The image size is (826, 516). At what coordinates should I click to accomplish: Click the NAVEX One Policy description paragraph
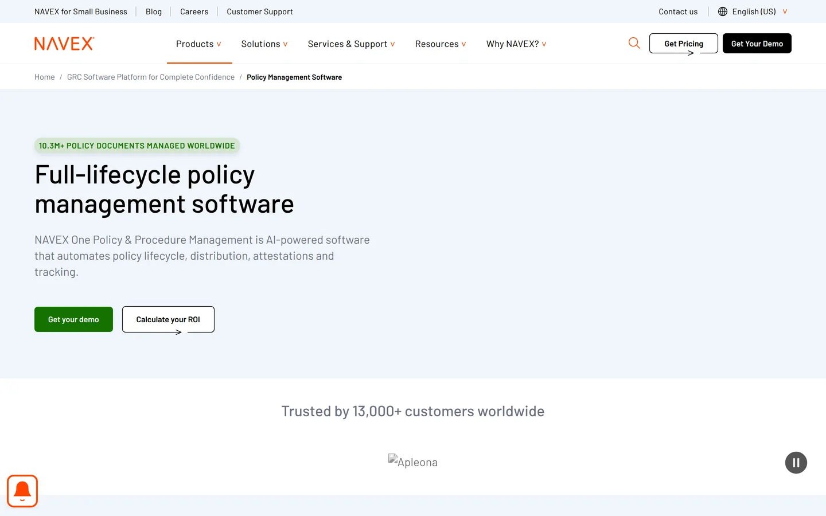[x=202, y=256]
